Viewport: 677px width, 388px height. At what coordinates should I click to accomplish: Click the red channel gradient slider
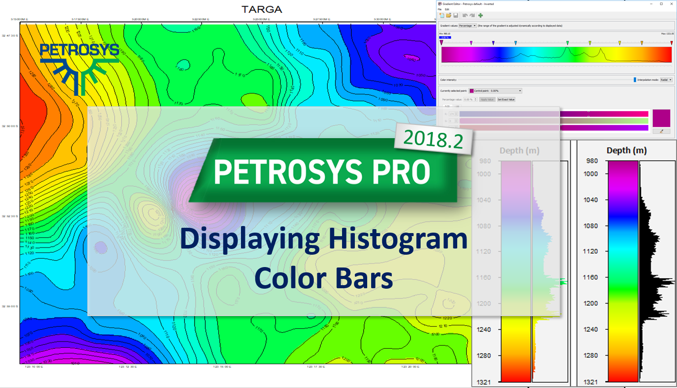point(554,114)
